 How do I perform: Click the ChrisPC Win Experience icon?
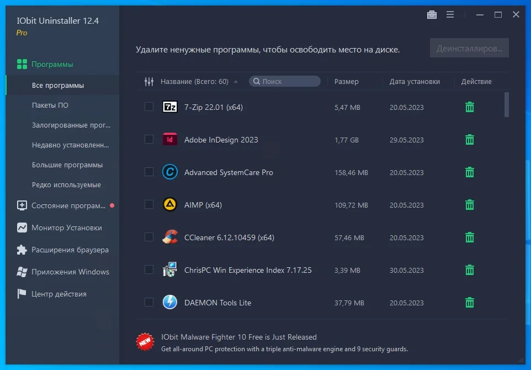169,269
